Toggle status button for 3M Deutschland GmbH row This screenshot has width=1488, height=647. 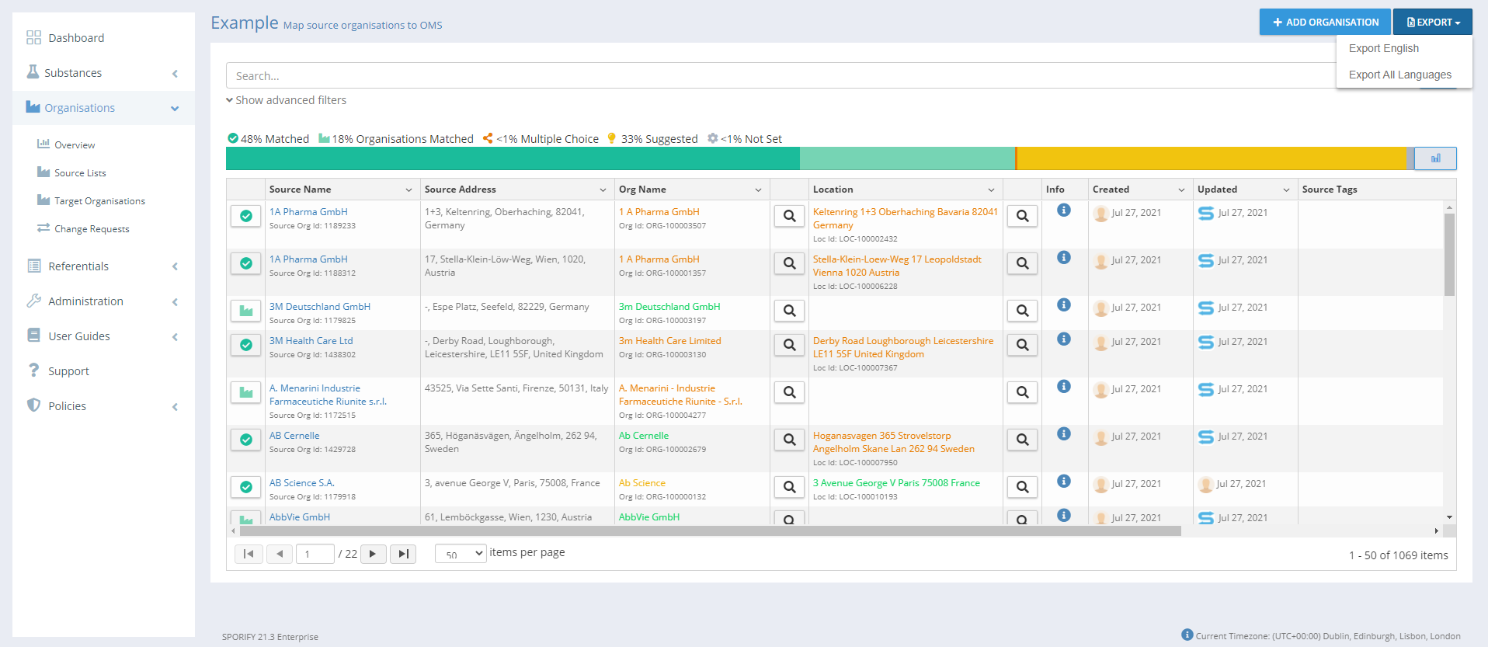coord(245,311)
